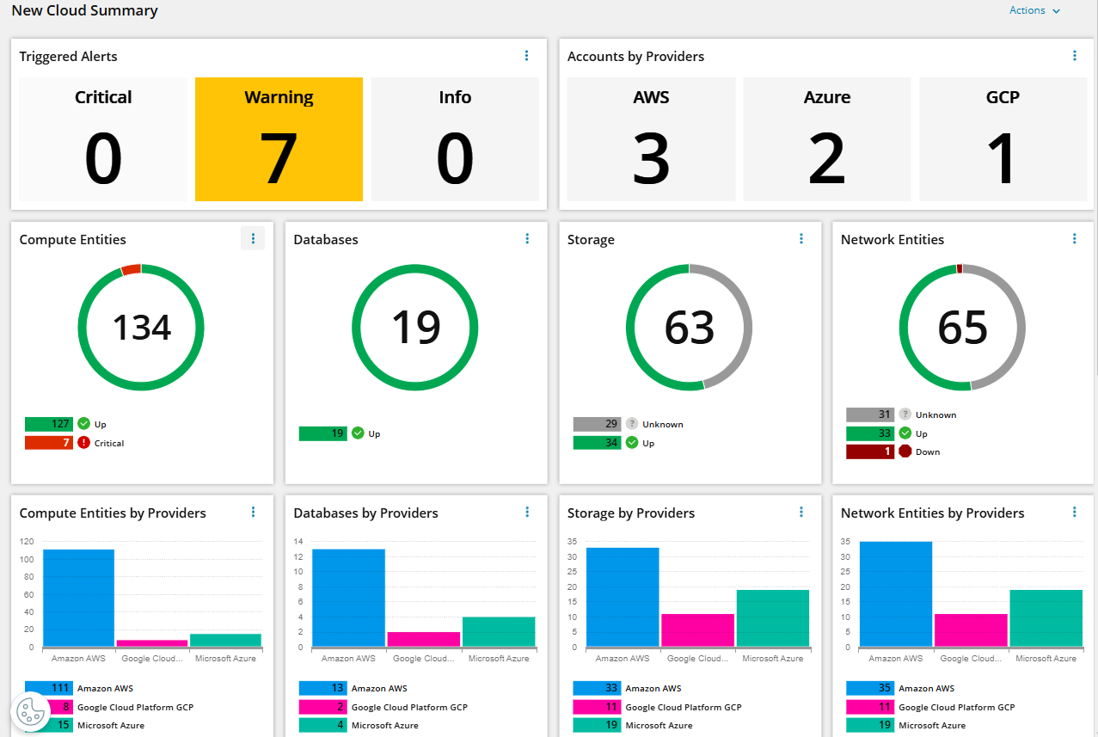Click the Compute Entities donut showing 134
The image size is (1098, 737).
tap(141, 327)
